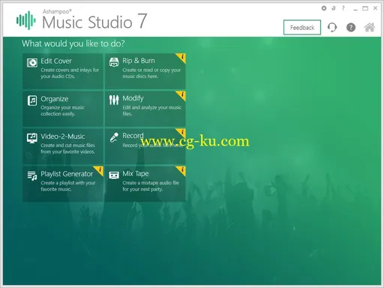
Task: Open the Video-2-Music title
Action: pos(63,136)
